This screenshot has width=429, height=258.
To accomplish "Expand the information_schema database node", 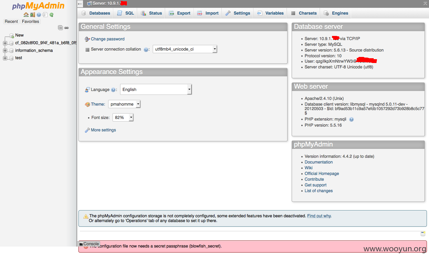I will 5,51.
